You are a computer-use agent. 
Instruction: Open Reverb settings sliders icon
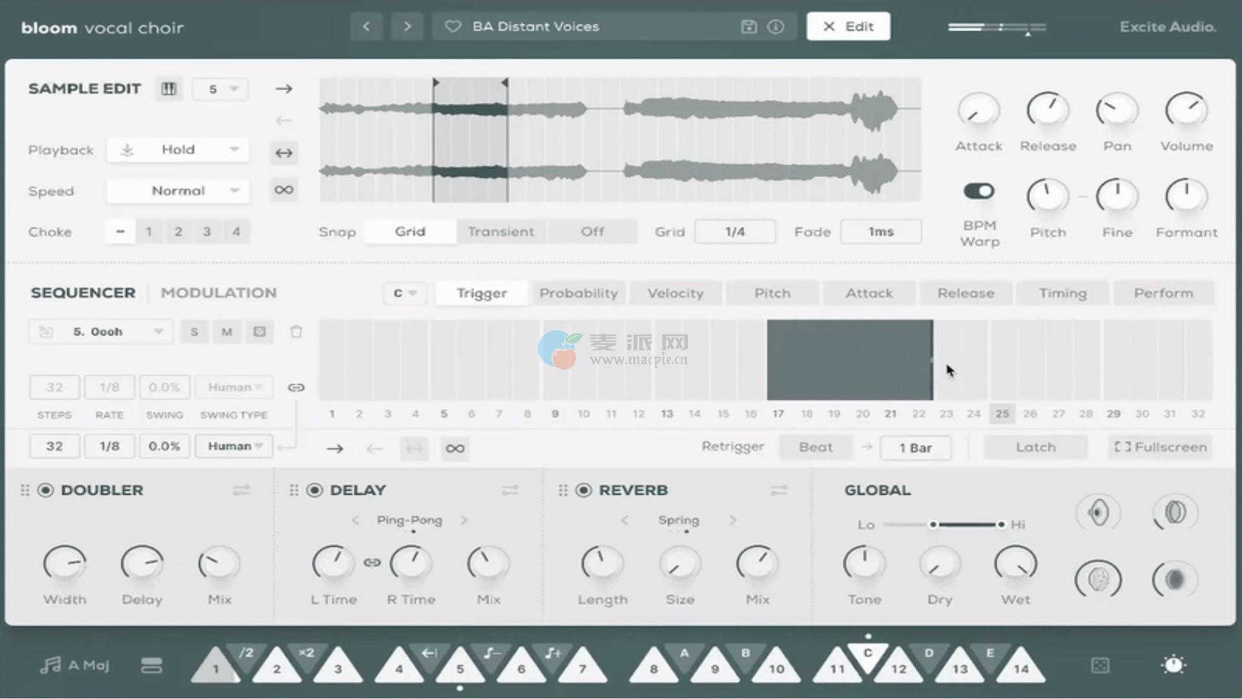tap(779, 491)
